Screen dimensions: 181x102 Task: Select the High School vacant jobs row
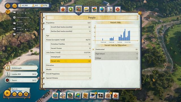point(117,54)
